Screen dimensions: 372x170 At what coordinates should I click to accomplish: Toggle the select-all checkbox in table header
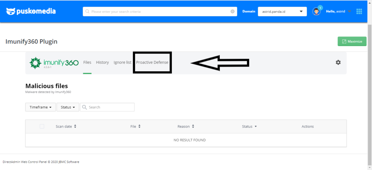tap(42, 126)
